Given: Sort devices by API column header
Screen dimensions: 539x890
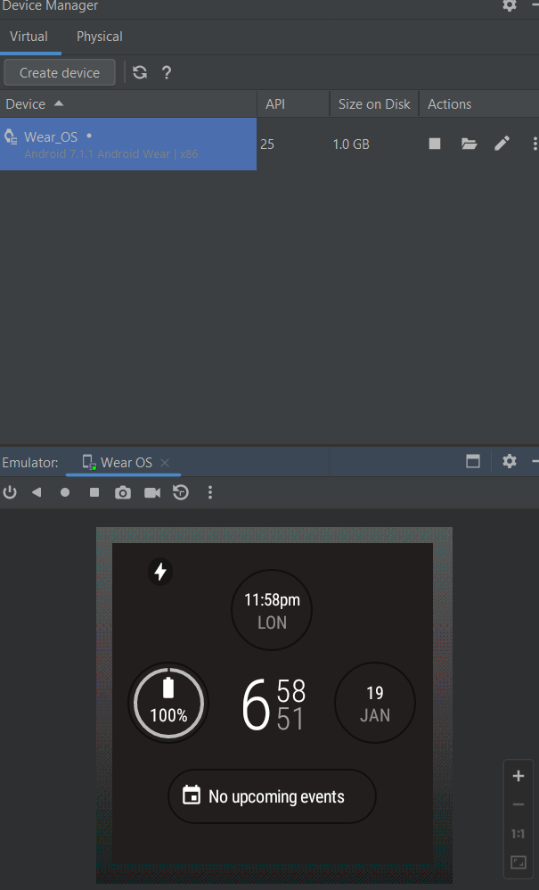Looking at the screenshot, I should (x=294, y=103).
